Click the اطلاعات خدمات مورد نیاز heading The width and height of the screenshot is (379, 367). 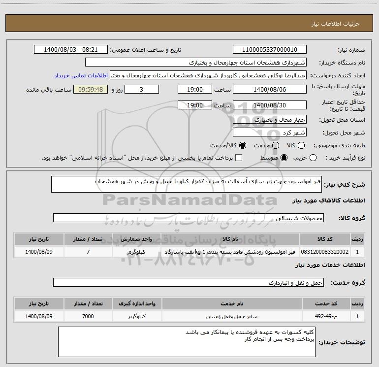coord(330,265)
